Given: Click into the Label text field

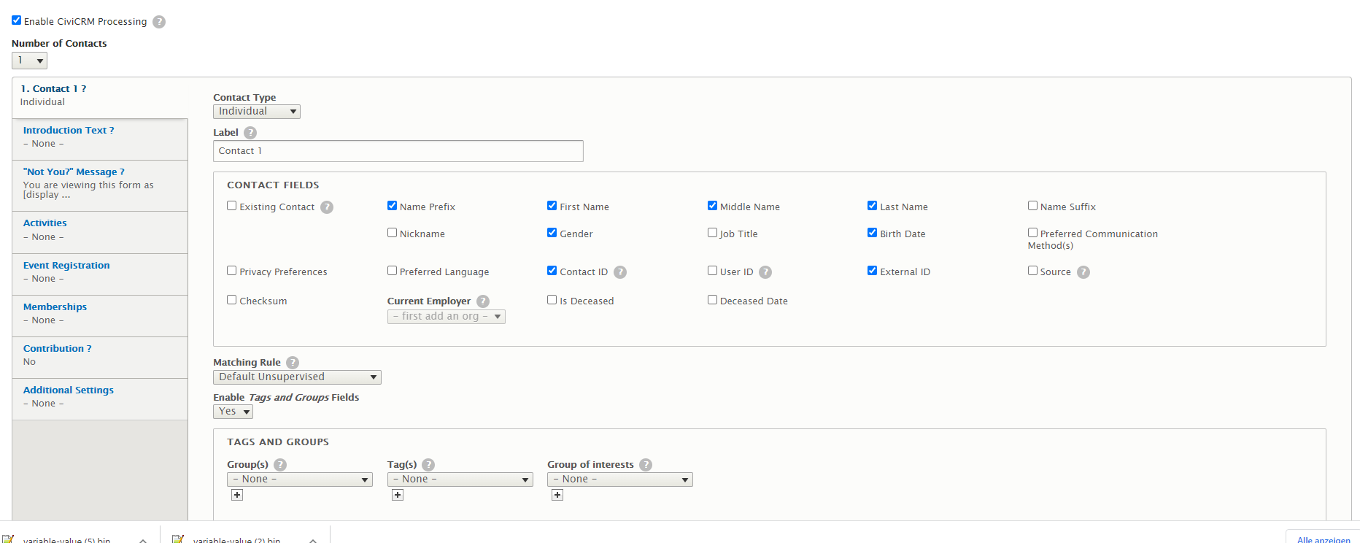Looking at the screenshot, I should (x=398, y=151).
